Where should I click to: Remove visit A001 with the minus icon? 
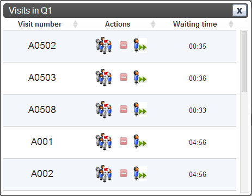tap(124, 141)
